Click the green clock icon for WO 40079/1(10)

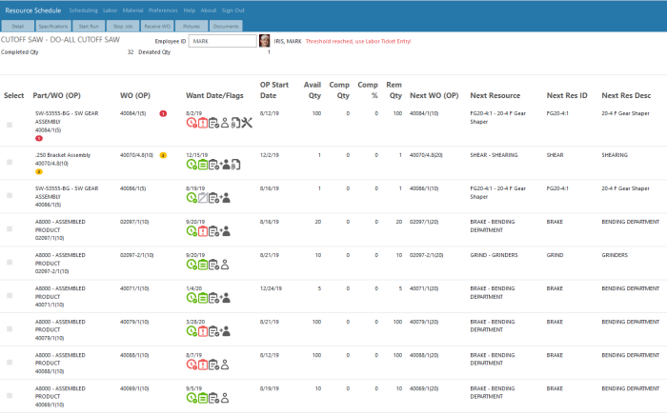pos(192,331)
